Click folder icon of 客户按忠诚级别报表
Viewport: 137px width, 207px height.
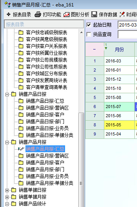pos(21,32)
